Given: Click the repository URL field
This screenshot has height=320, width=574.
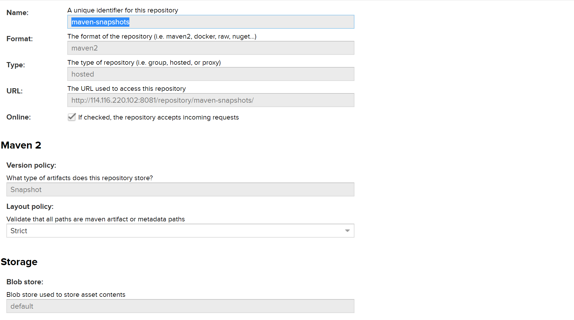Looking at the screenshot, I should [211, 100].
